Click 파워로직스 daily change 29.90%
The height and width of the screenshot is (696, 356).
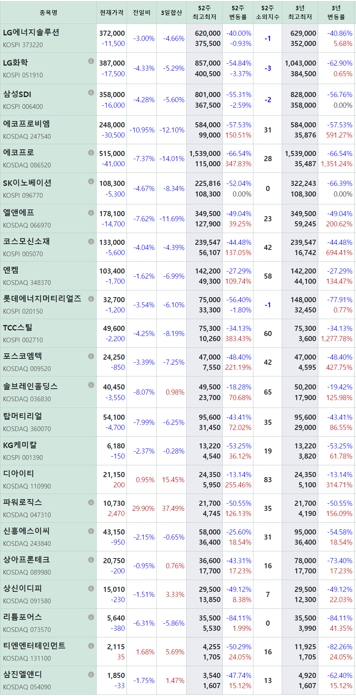click(143, 509)
